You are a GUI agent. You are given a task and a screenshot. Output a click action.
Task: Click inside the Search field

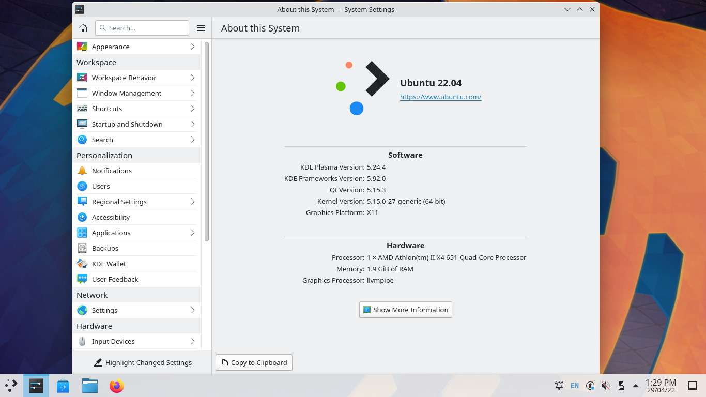[142, 28]
